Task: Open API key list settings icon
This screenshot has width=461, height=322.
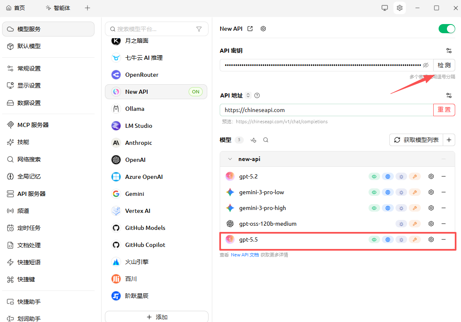Action: click(449, 51)
